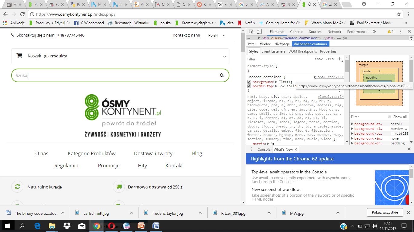Open the Polski language dropdown

click(x=217, y=35)
